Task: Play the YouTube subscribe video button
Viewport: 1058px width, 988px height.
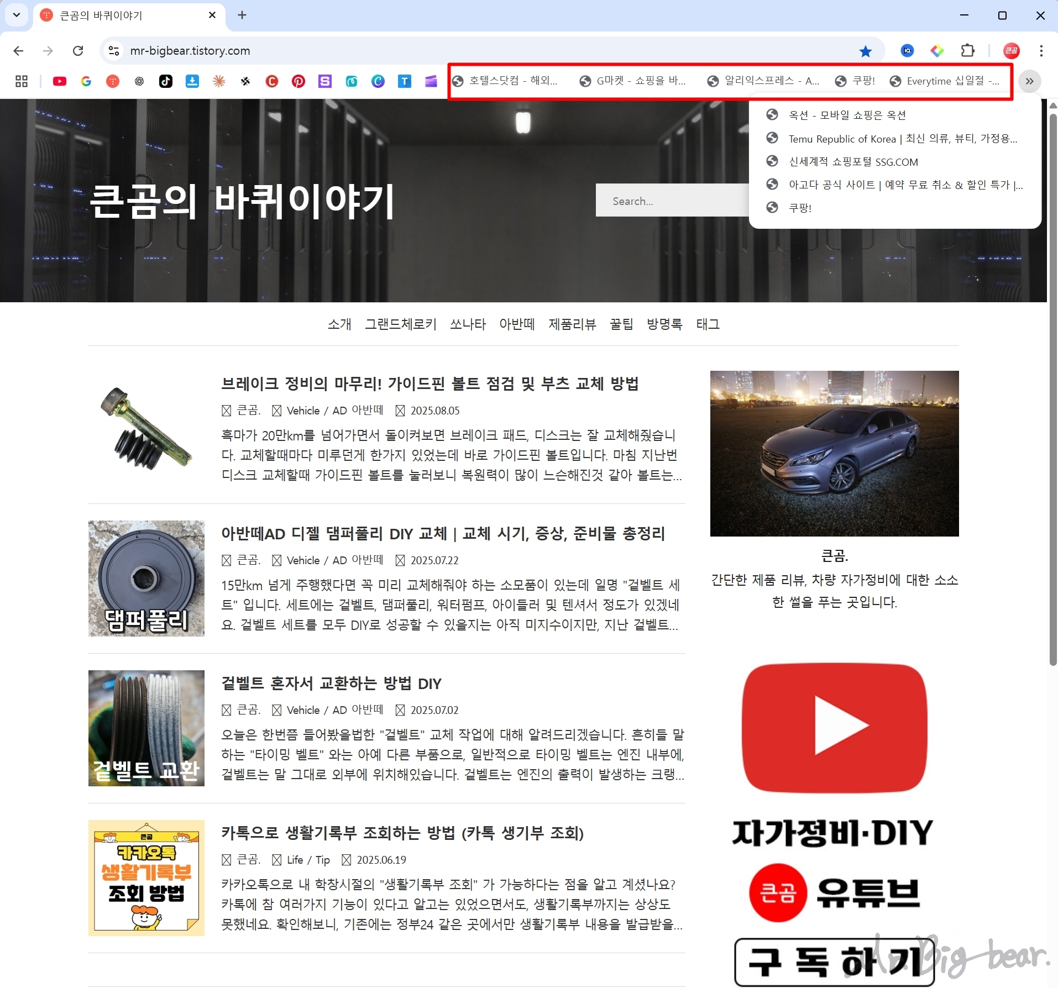Action: 834,727
